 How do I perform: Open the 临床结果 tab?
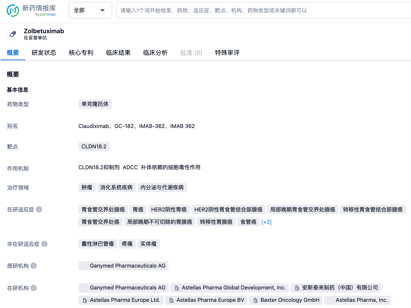118,53
